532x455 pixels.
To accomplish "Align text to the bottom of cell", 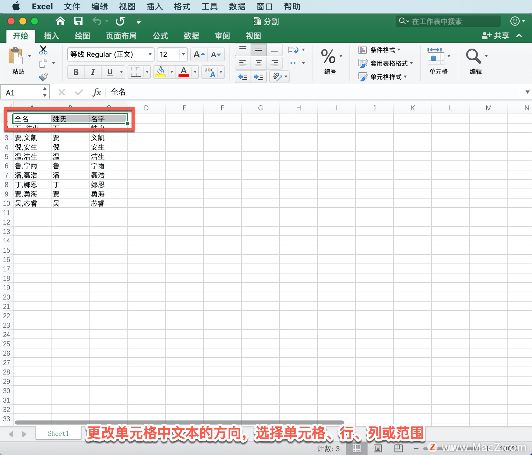I will 274,50.
